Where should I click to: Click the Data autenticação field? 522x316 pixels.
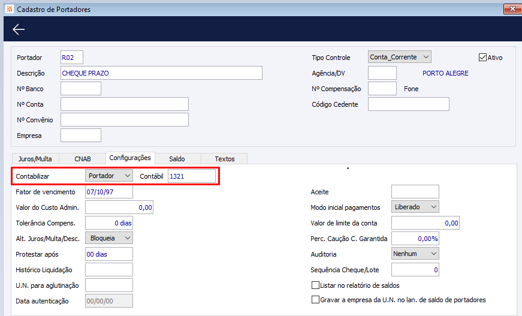(109, 300)
